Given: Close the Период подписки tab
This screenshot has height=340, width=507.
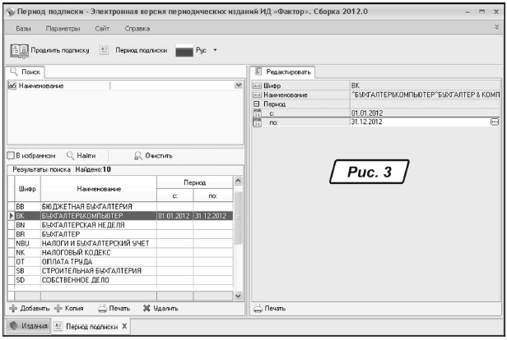Looking at the screenshot, I should pyautogui.click(x=123, y=326).
